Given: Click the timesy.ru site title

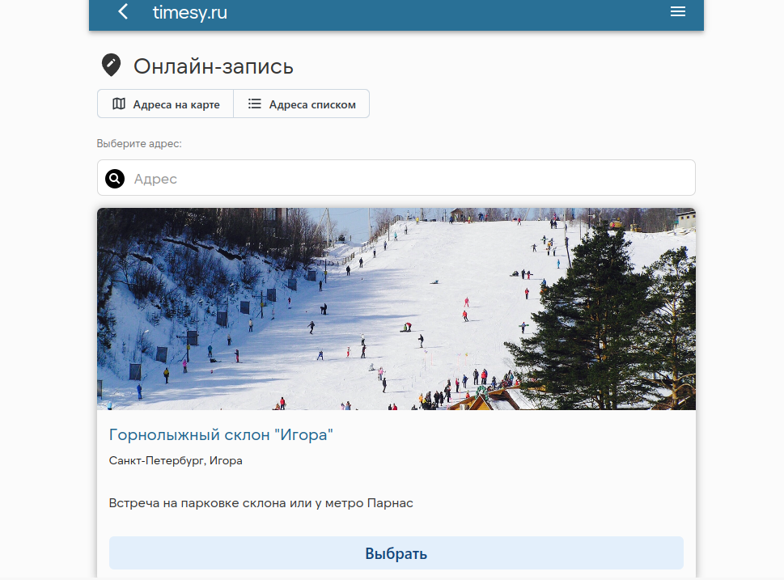Looking at the screenshot, I should 189,12.
